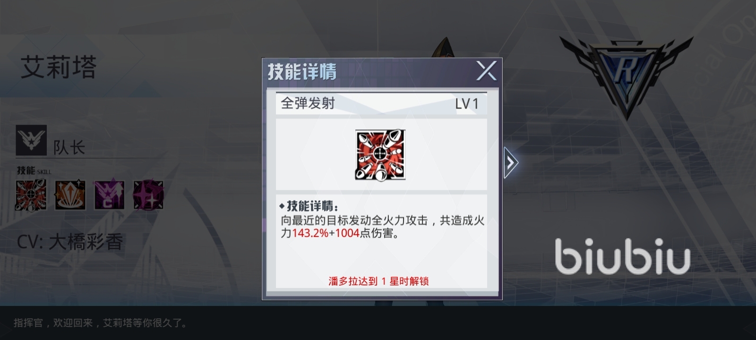Click the commander welcome dialogue line
The height and width of the screenshot is (340, 756).
[x=101, y=323]
